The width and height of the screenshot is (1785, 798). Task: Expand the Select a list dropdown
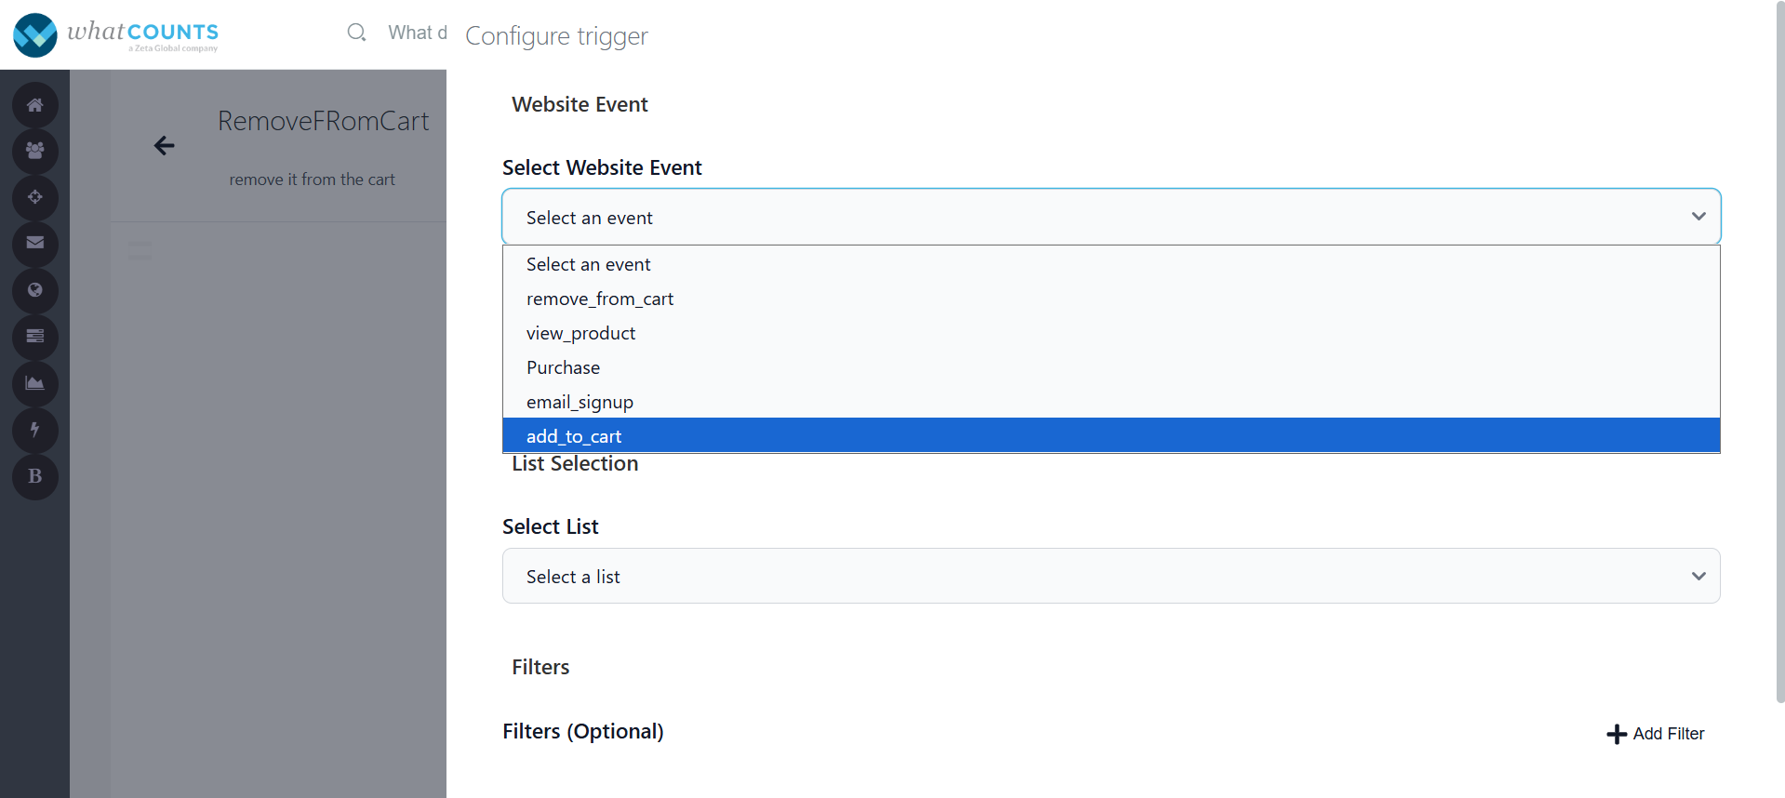tap(1110, 577)
